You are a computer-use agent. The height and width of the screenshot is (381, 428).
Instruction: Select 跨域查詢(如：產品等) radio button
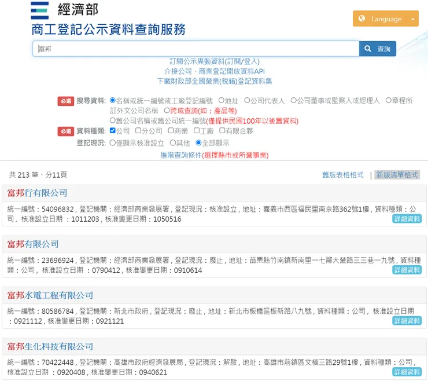tap(167, 111)
